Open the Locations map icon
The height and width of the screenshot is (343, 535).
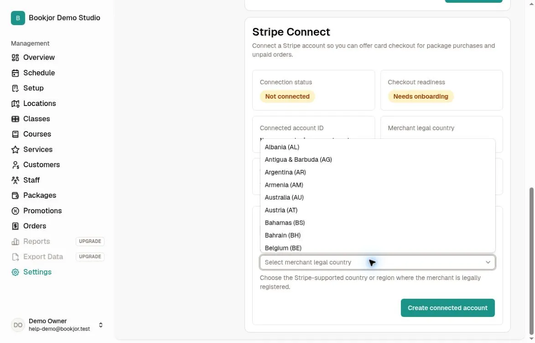16,104
